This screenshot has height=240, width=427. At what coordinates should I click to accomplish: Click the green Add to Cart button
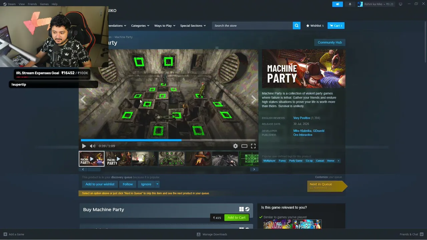(237, 218)
